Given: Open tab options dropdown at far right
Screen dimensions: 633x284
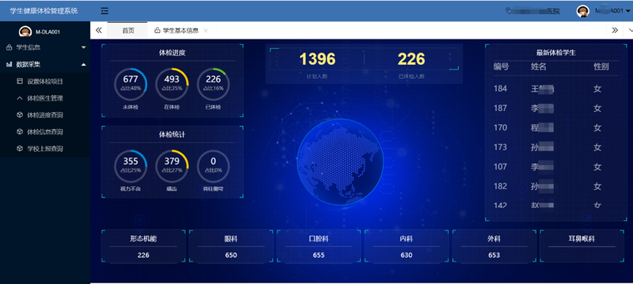Looking at the screenshot, I should pos(630,30).
